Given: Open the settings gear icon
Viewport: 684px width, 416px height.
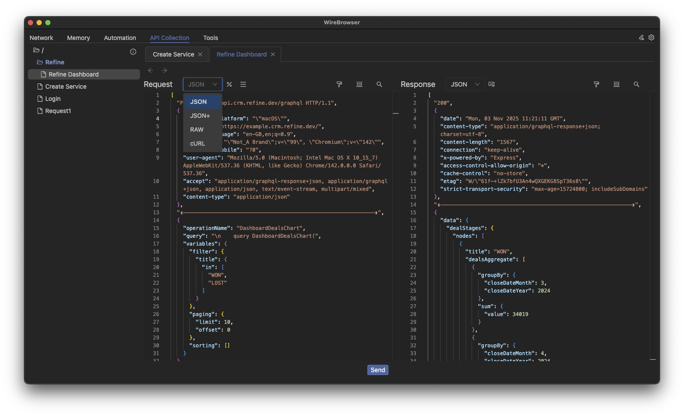Looking at the screenshot, I should click(x=651, y=37).
